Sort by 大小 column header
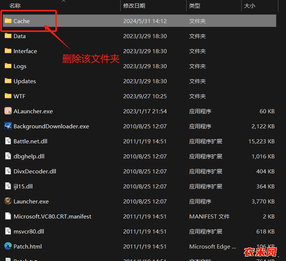The height and width of the screenshot is (261, 286). (250, 5)
